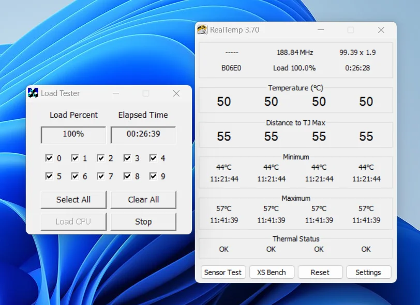The image size is (420, 305).
Task: Stop the CPU load test
Action: click(143, 221)
